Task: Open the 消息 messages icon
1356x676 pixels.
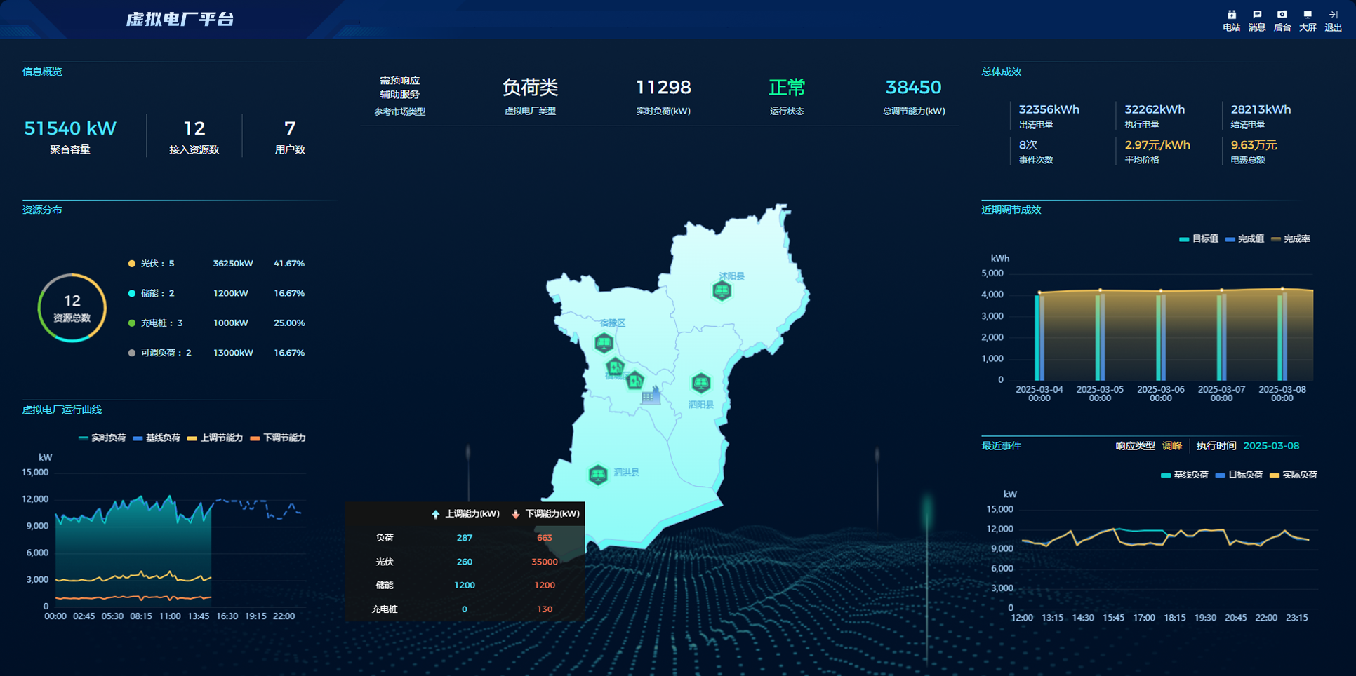Action: point(1256,20)
